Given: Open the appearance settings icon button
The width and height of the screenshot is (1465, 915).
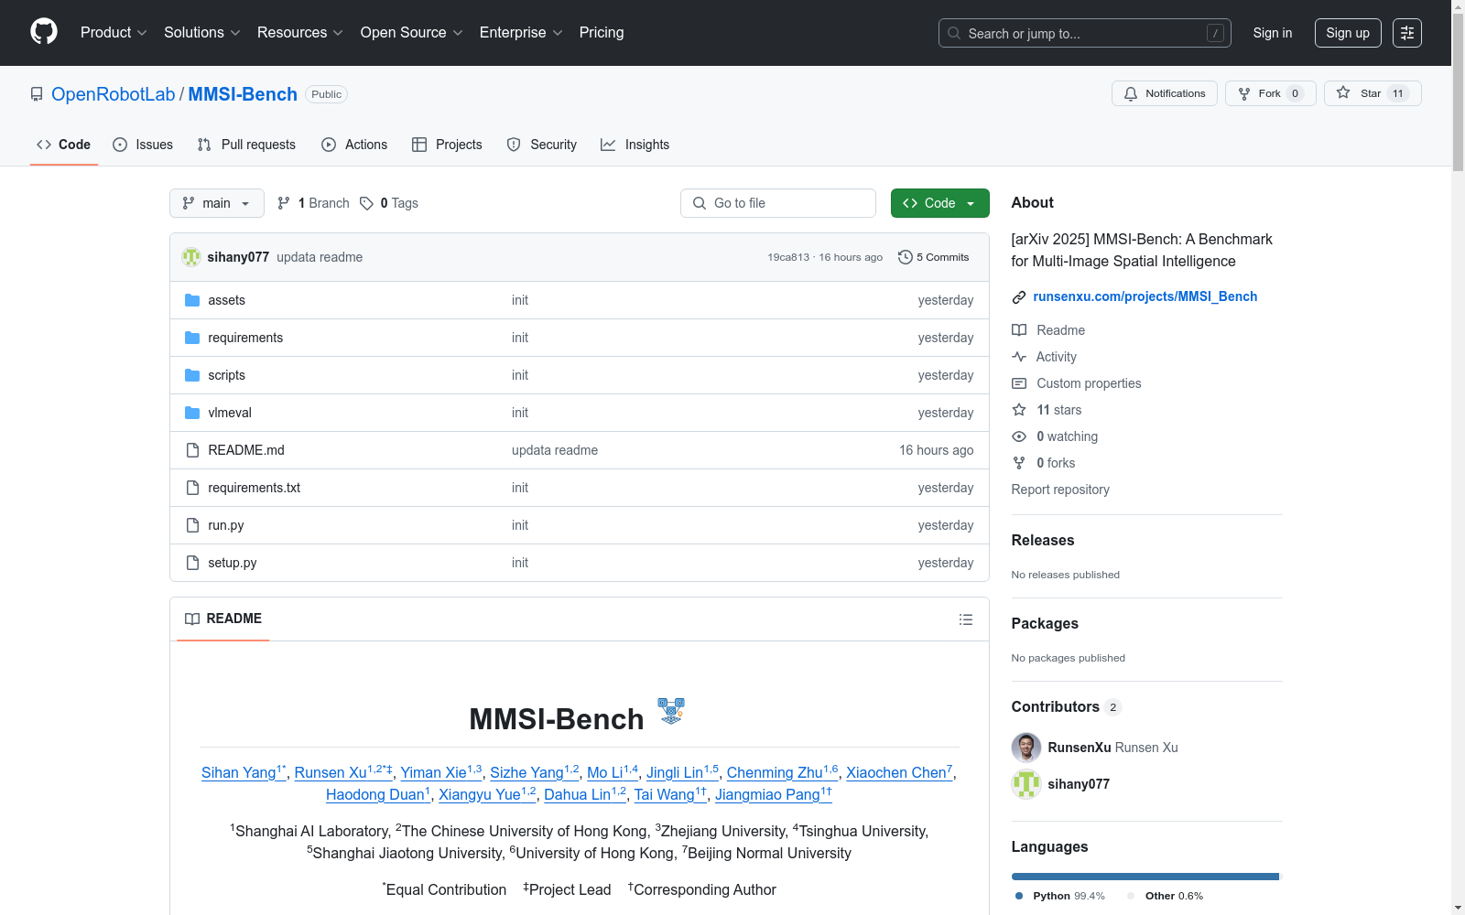Looking at the screenshot, I should pyautogui.click(x=1407, y=33).
